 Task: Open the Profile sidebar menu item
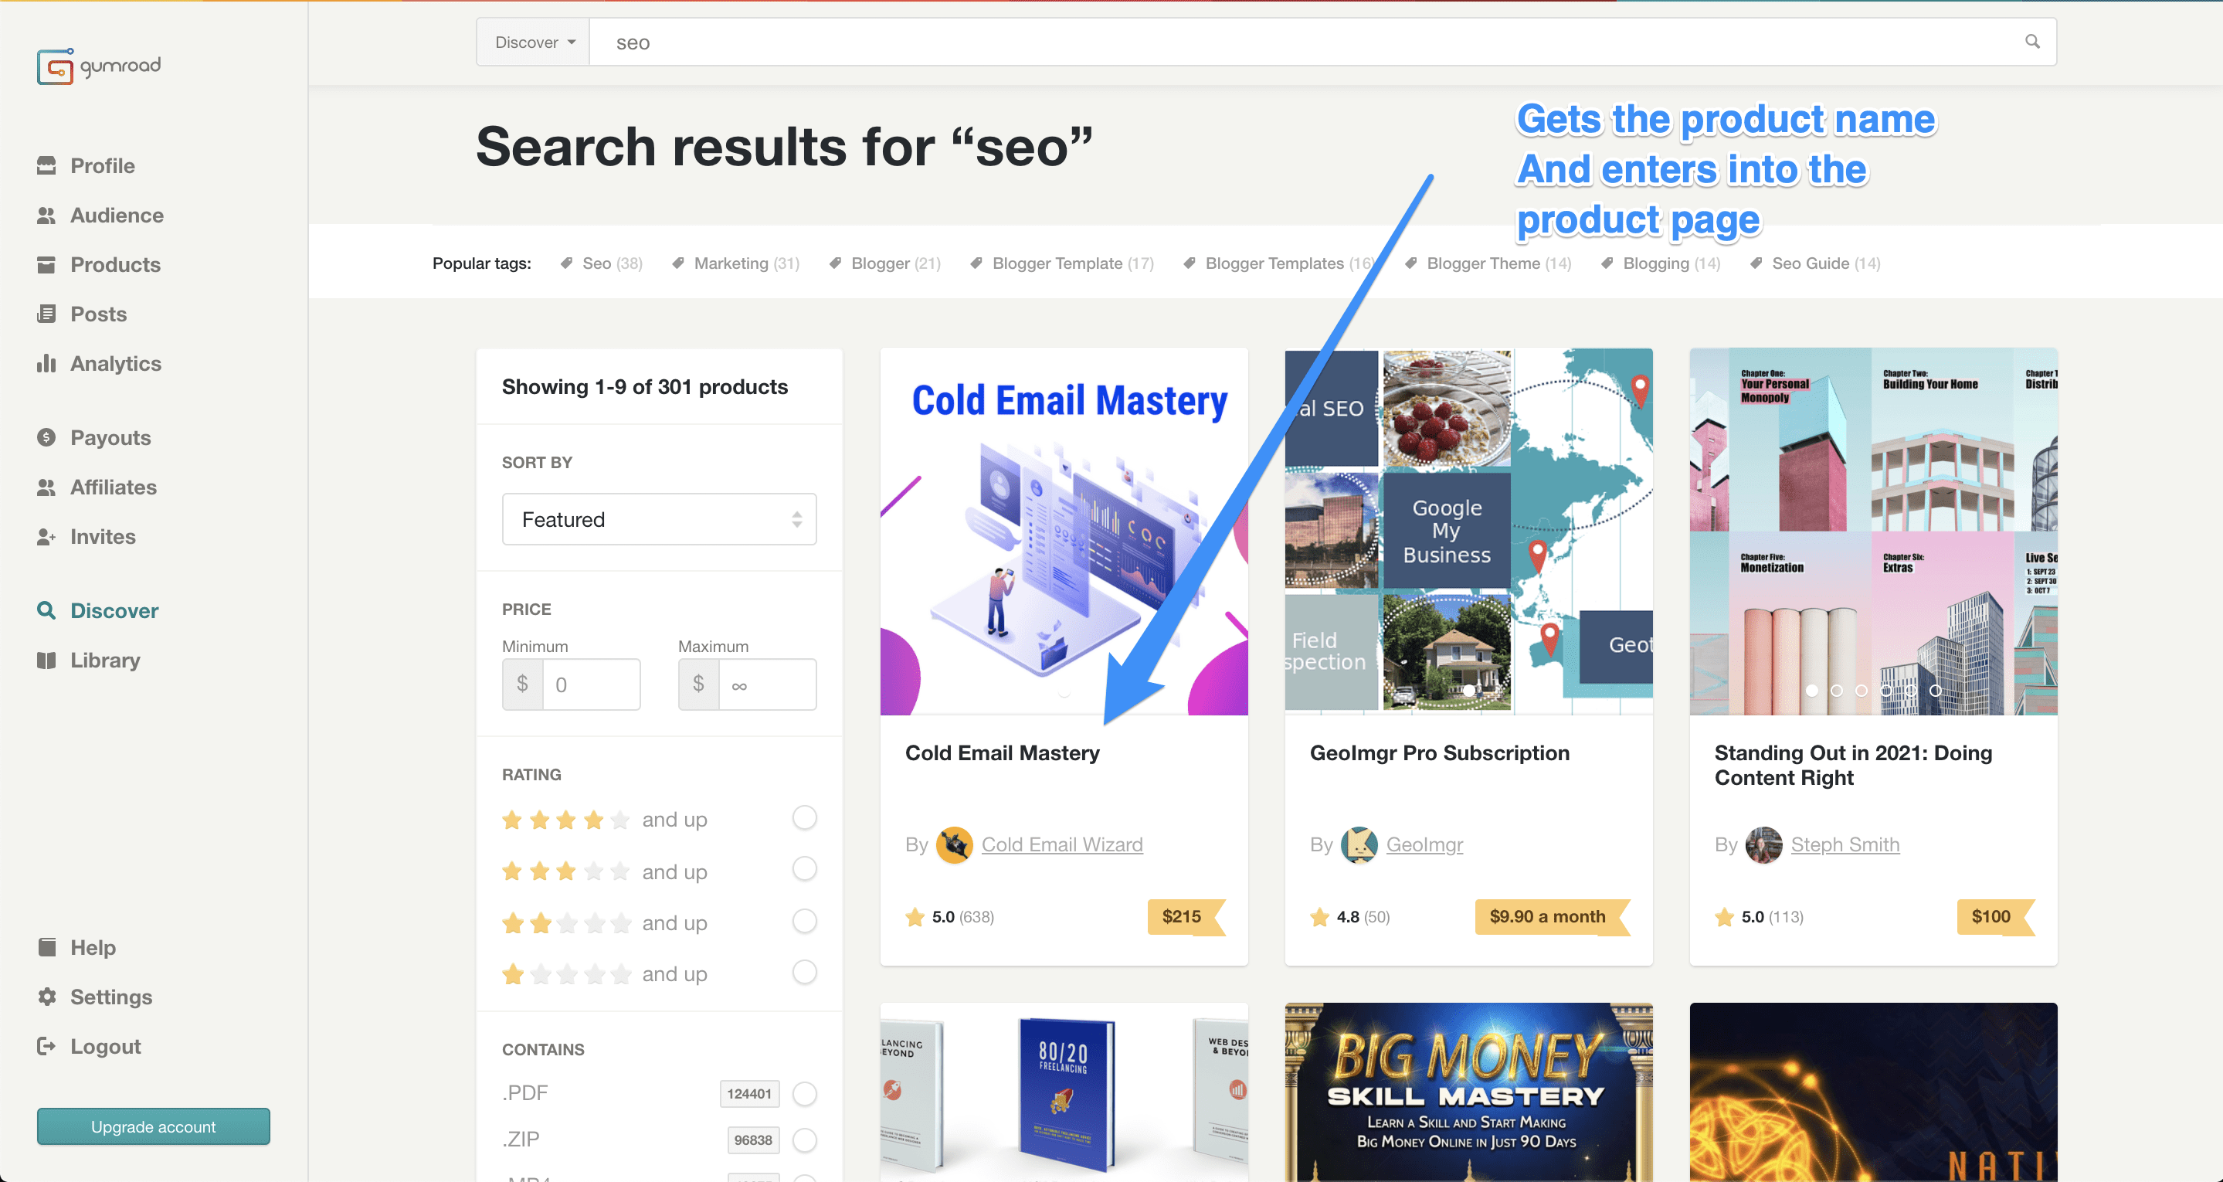click(86, 166)
